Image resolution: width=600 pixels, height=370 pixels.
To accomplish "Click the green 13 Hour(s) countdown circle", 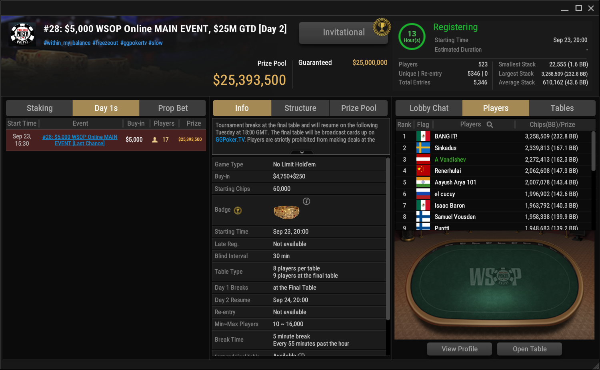I will point(412,36).
